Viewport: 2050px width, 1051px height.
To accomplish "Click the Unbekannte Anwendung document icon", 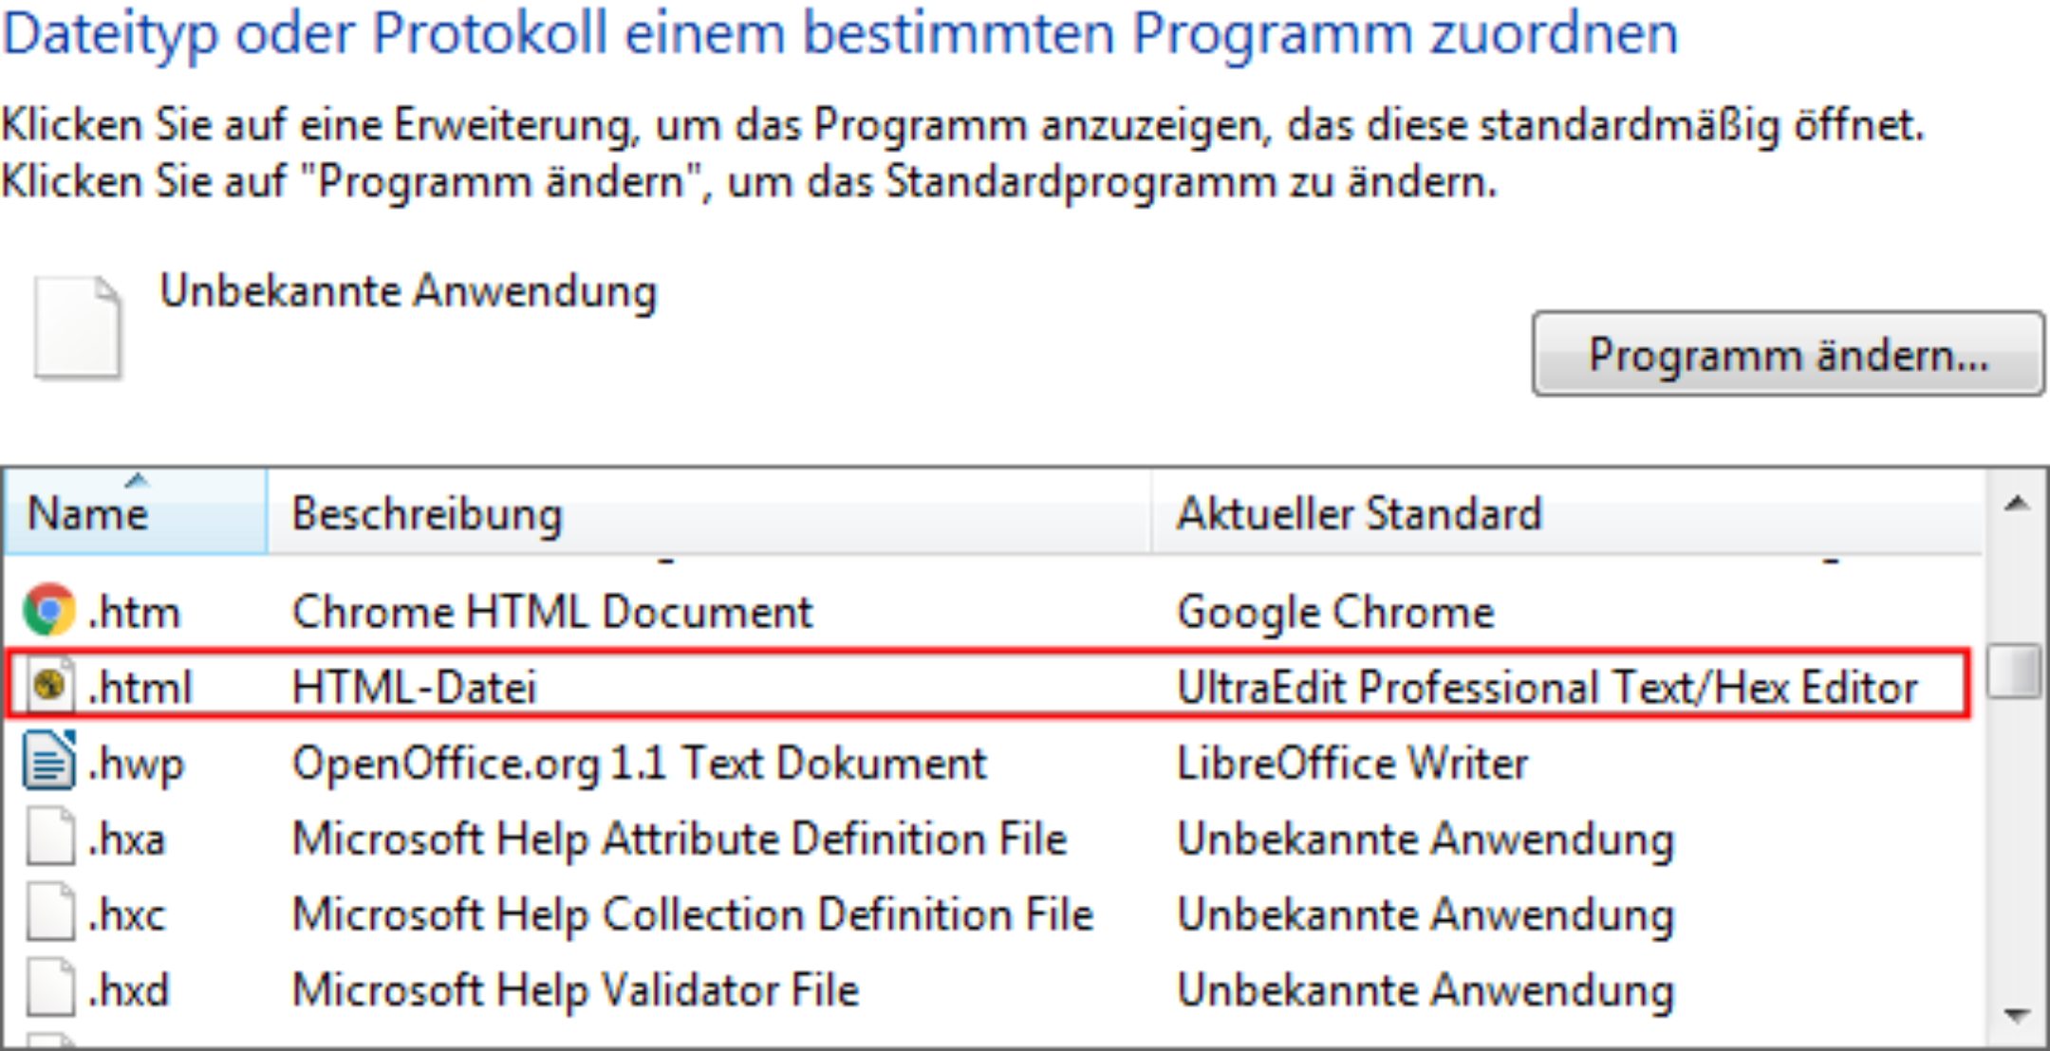I will pos(78,328).
